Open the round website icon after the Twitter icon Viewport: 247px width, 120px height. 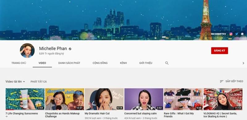tap(242, 34)
